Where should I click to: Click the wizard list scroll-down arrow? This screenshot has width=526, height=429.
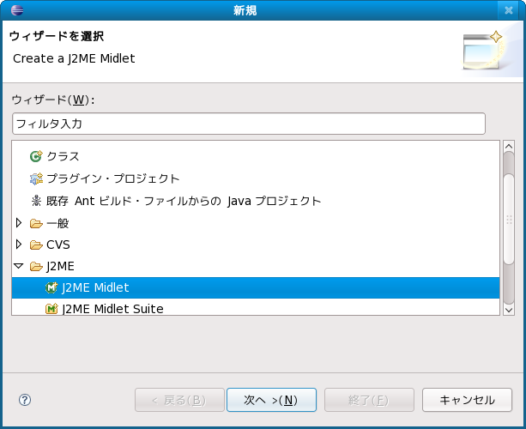508,308
